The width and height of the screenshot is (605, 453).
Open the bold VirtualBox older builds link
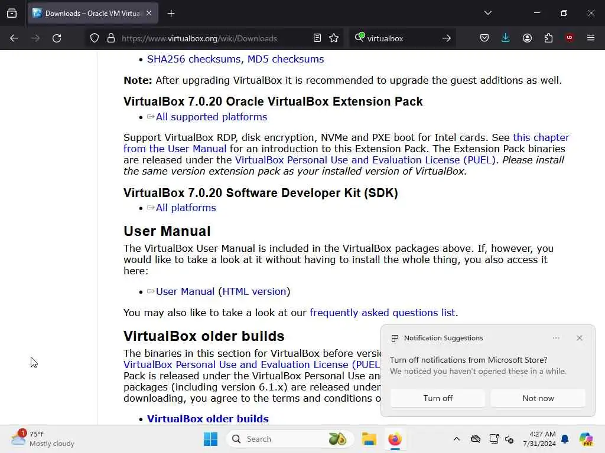click(x=207, y=419)
